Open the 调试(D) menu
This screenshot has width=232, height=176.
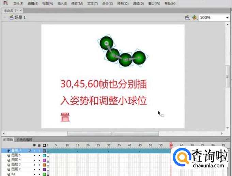(x=139, y=3)
